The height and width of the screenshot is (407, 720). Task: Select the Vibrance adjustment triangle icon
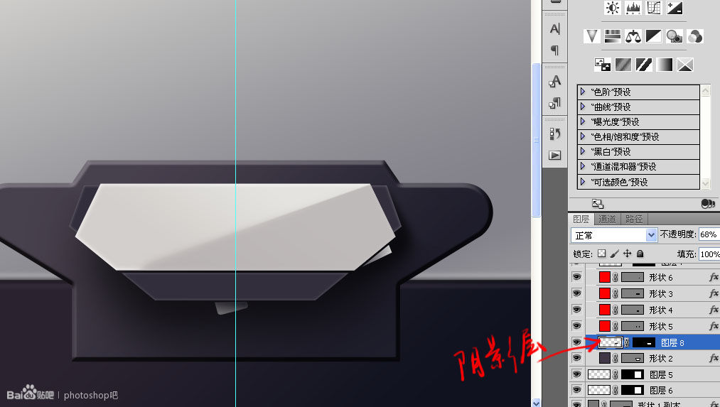tap(592, 36)
